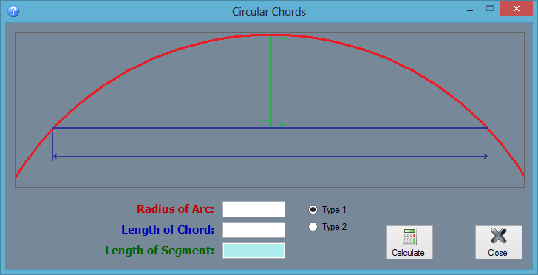Click the Calculate button with calculator icon
Viewport: 538px width, 275px height.
click(x=409, y=242)
